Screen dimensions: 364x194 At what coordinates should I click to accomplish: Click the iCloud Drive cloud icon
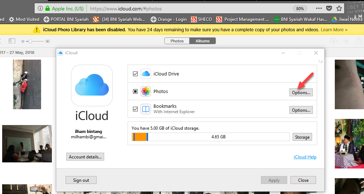(x=146, y=74)
